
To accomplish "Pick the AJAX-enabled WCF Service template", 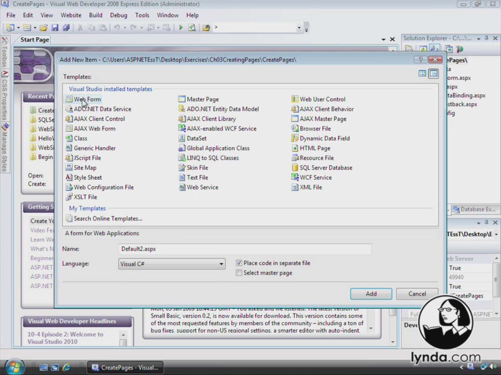I will (218, 129).
